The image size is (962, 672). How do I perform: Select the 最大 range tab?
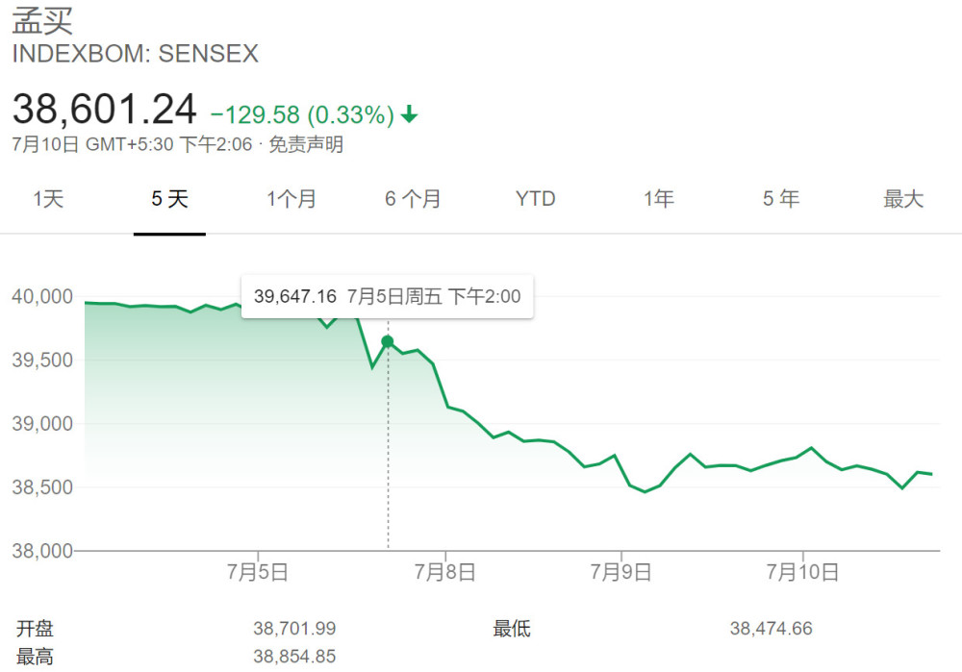pyautogui.click(x=903, y=199)
